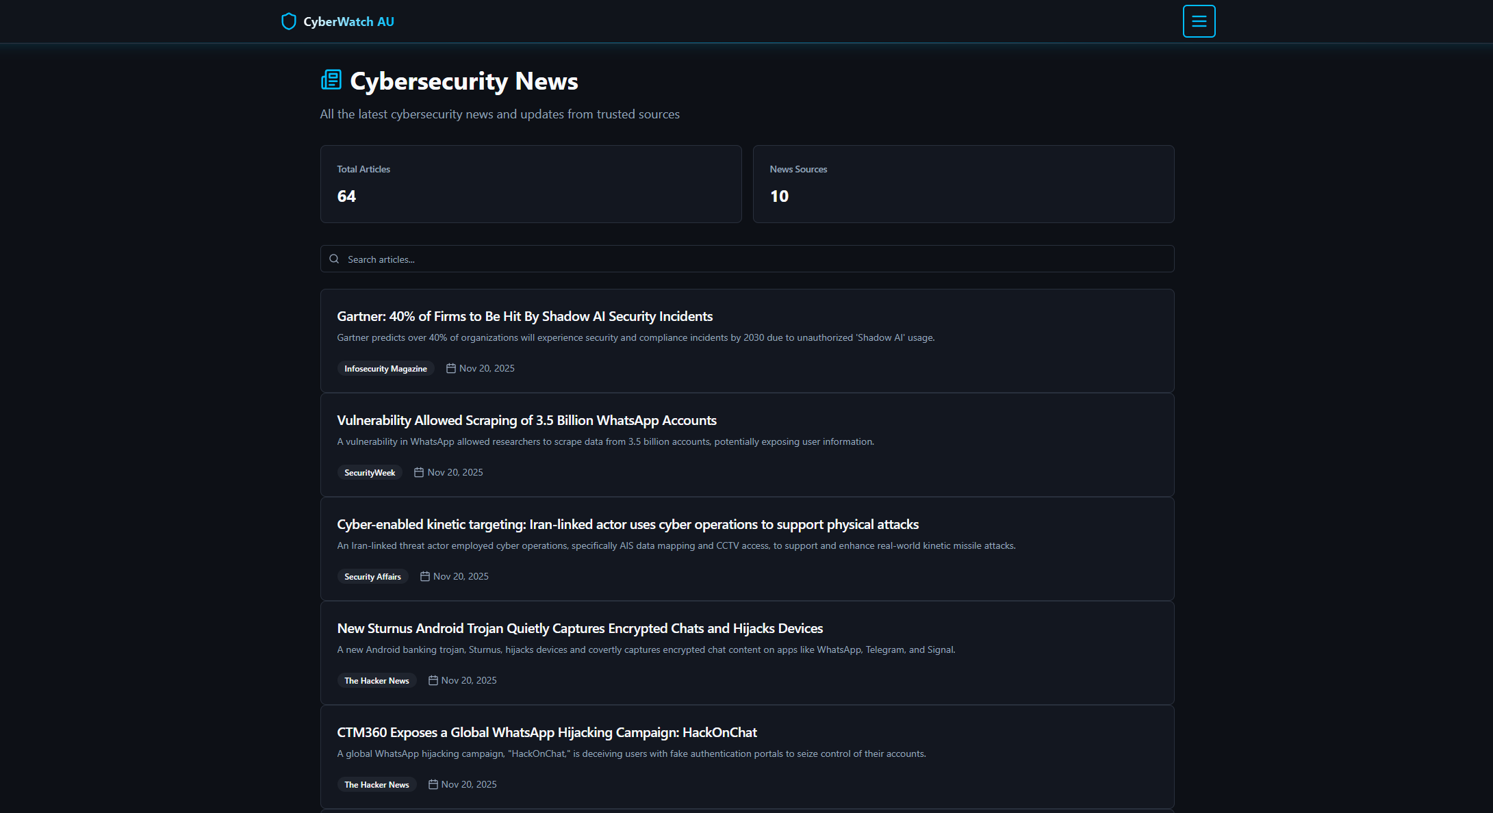Click the SecurityWeek source tag
Image resolution: width=1493 pixels, height=813 pixels.
pos(370,472)
